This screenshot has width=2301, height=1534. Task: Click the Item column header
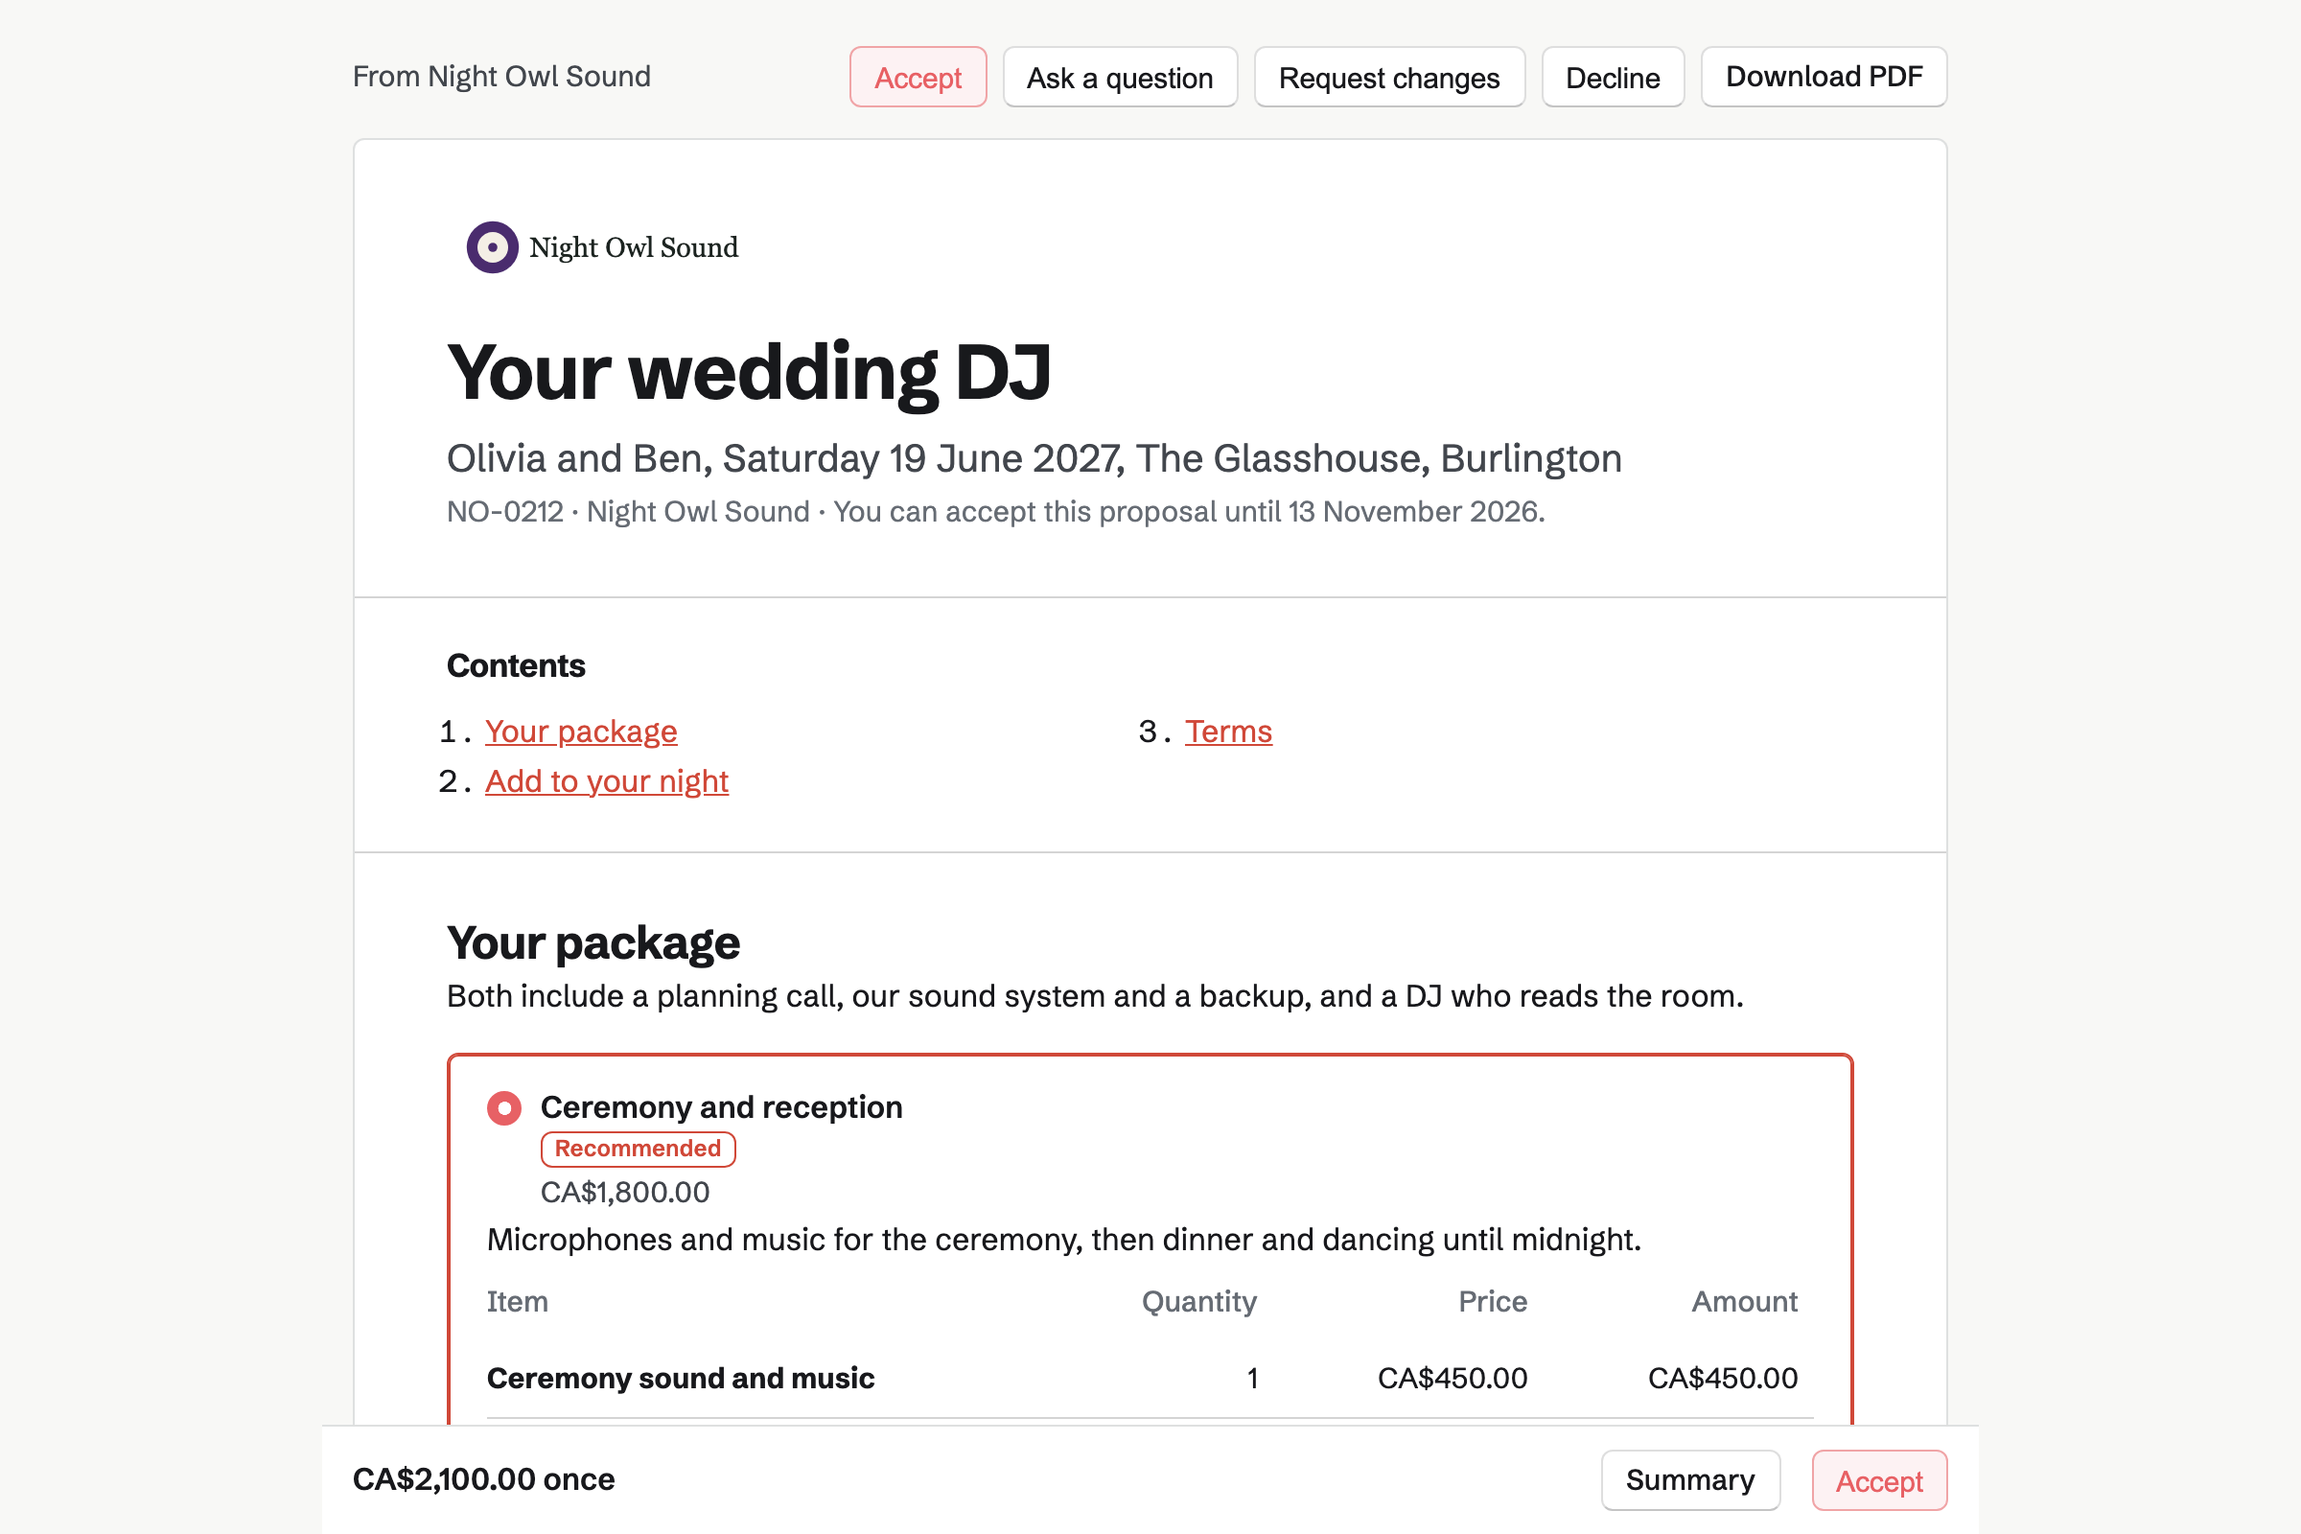point(518,1301)
